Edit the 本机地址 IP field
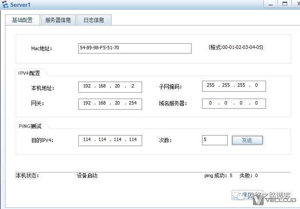This screenshot has width=300, height=209. 110,87
